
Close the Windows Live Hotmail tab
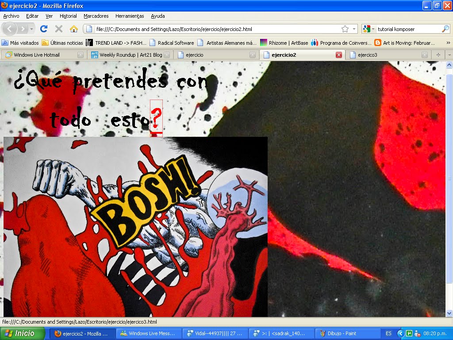pyautogui.click(x=81, y=55)
